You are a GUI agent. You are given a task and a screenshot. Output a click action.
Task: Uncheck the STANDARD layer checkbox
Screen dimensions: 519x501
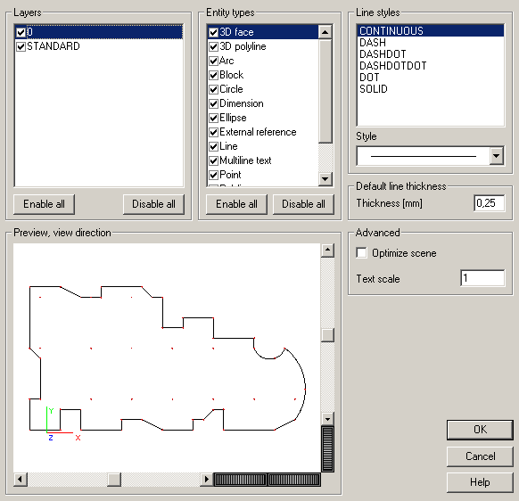pos(21,46)
